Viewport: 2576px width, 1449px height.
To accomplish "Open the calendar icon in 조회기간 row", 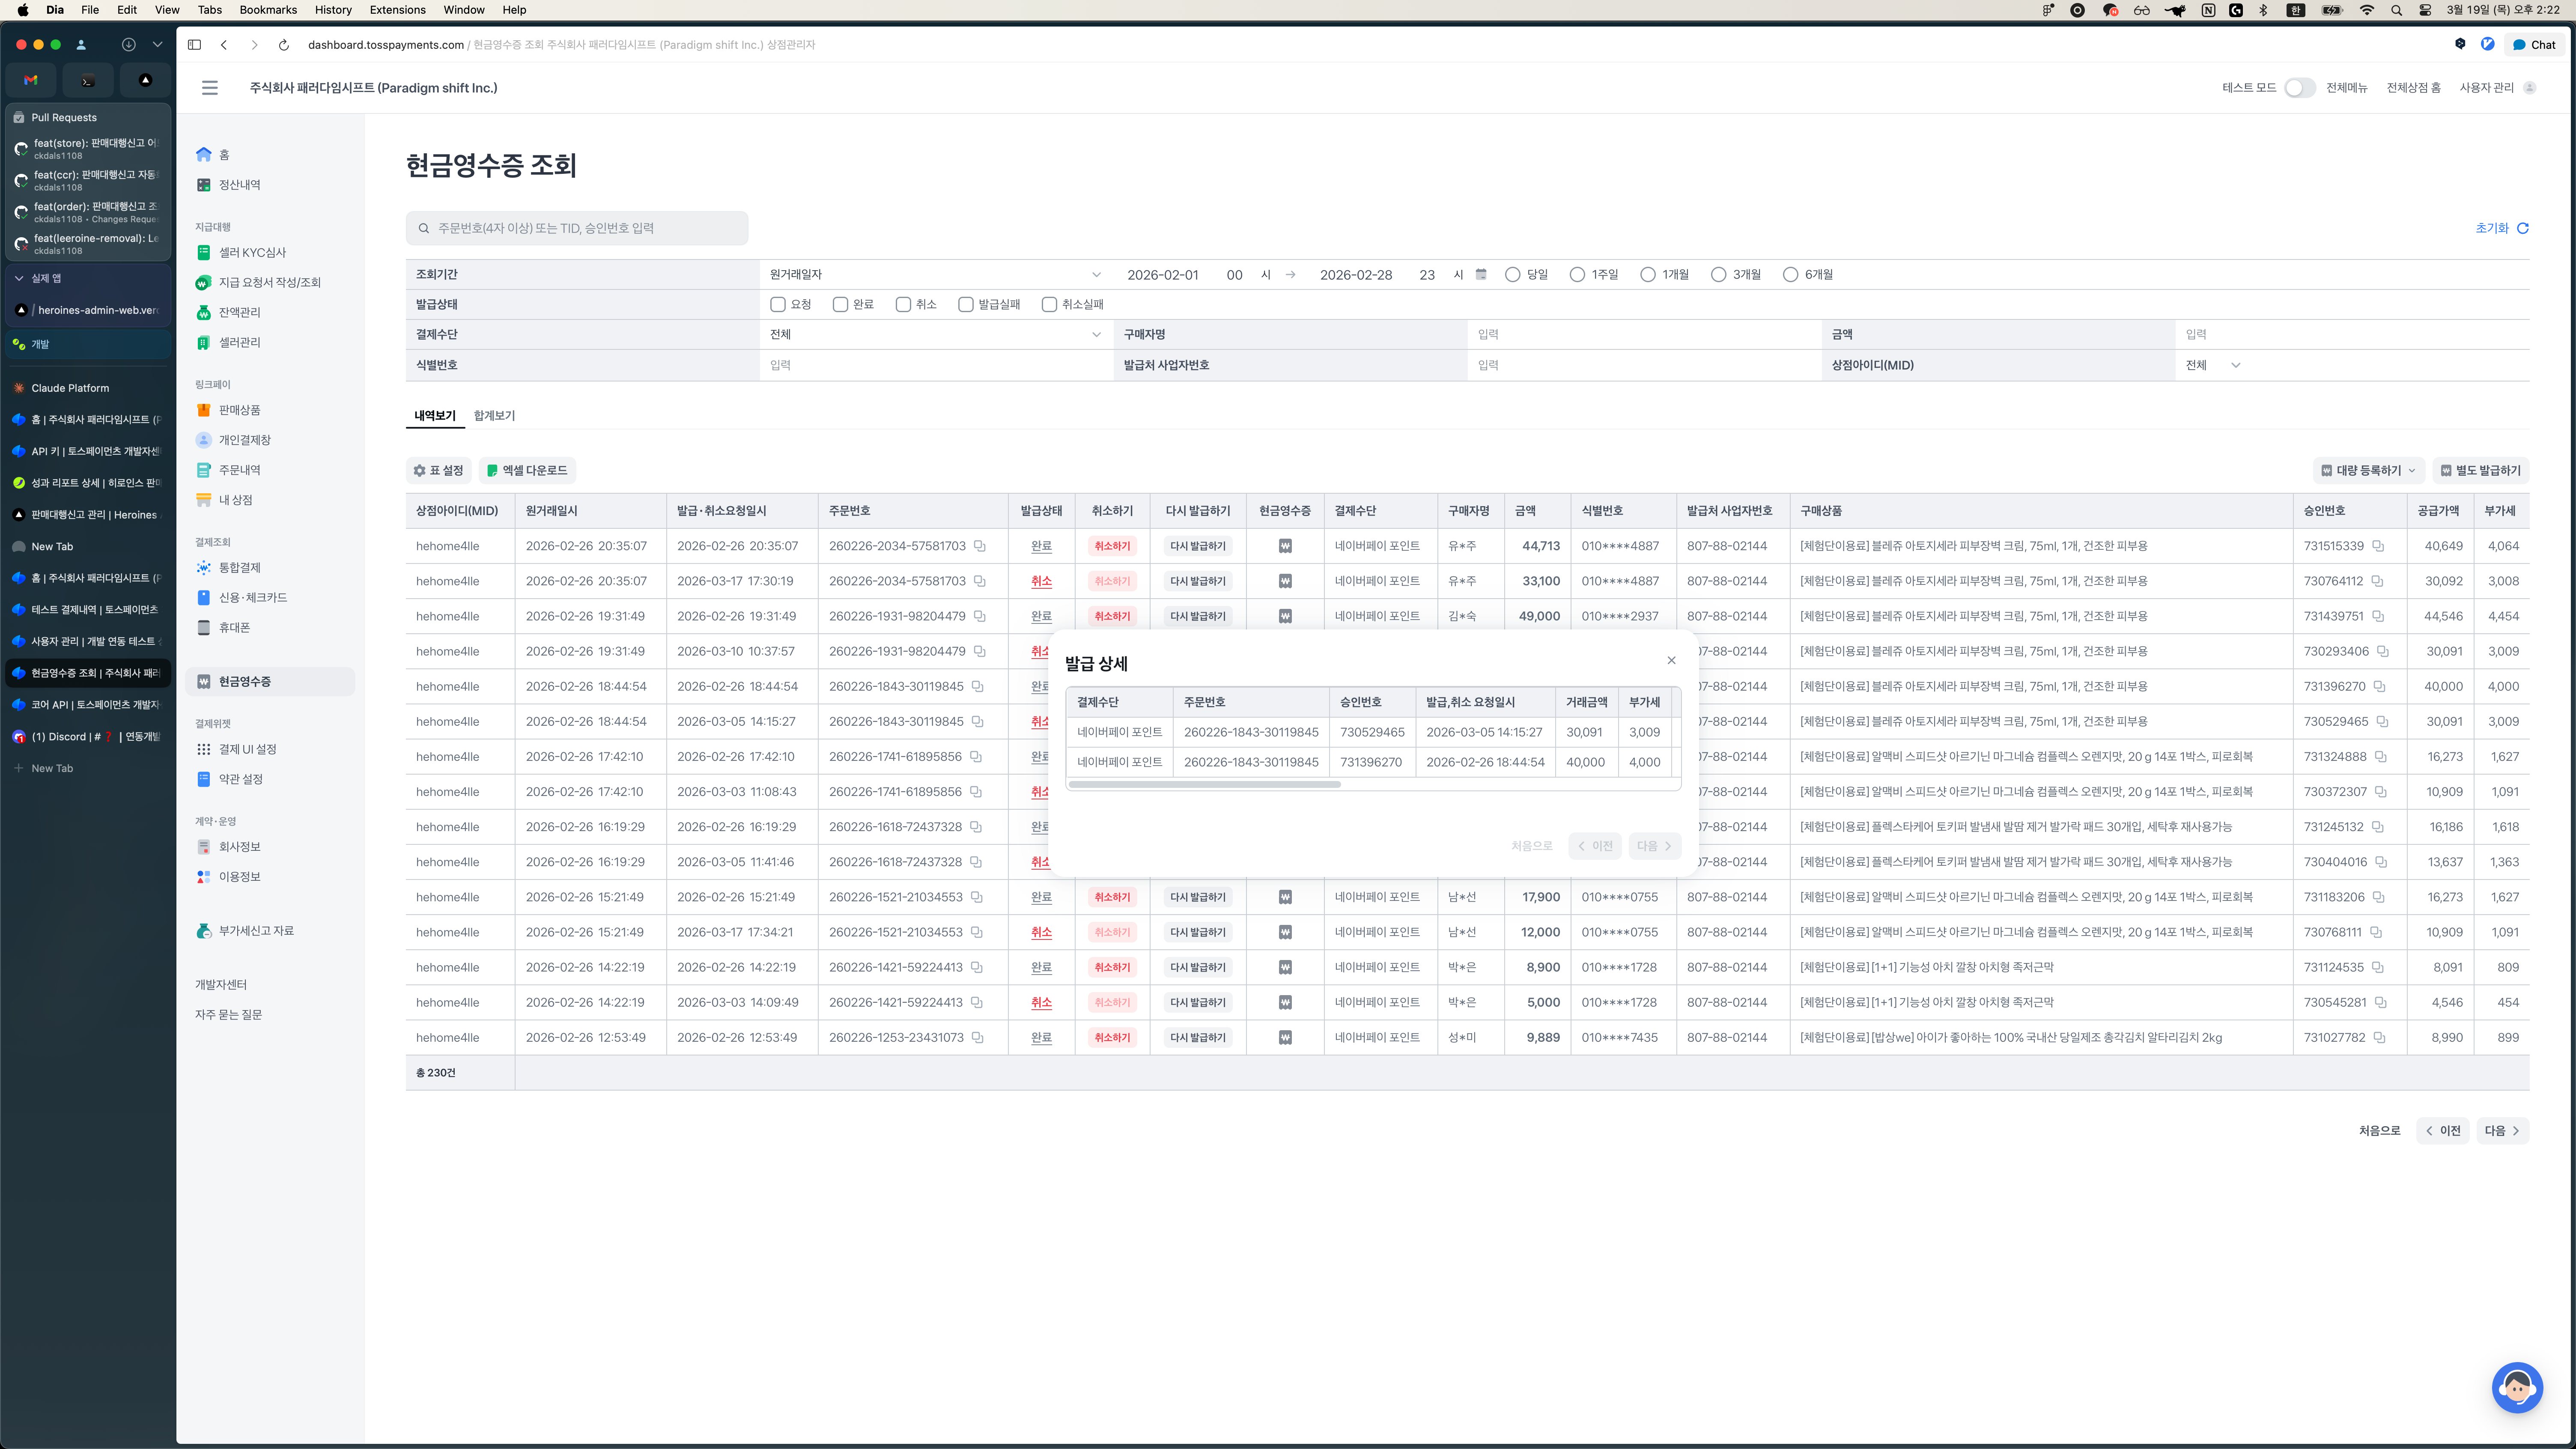I will click(1481, 274).
